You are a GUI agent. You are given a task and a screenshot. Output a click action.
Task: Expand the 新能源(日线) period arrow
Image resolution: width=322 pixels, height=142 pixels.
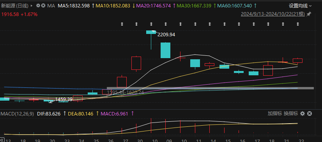pos(32,6)
